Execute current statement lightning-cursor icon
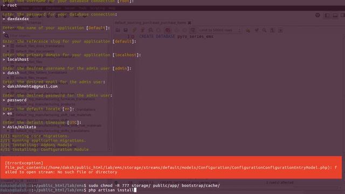This screenshot has height=194, width=345. coord(142,30)
